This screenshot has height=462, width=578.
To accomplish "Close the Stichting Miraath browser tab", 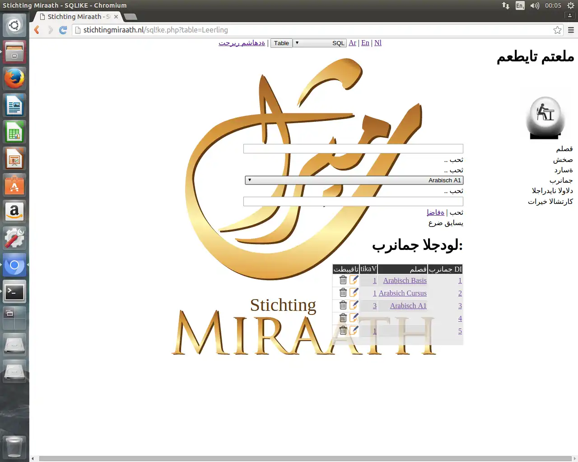I will click(116, 17).
